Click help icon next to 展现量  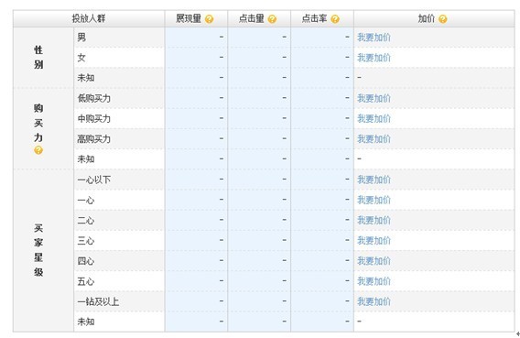point(209,19)
